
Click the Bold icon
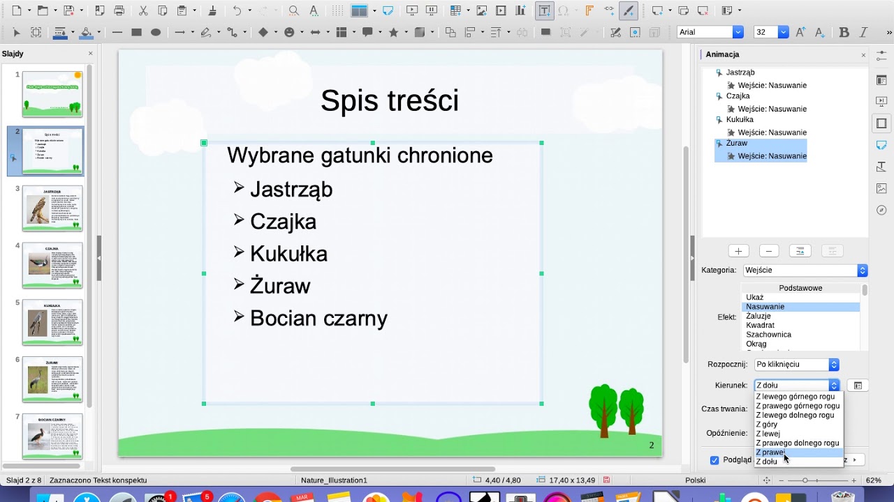tap(844, 32)
